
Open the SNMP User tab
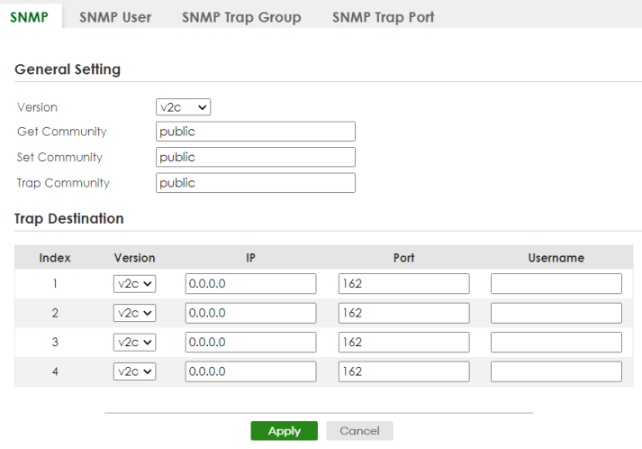click(x=115, y=17)
